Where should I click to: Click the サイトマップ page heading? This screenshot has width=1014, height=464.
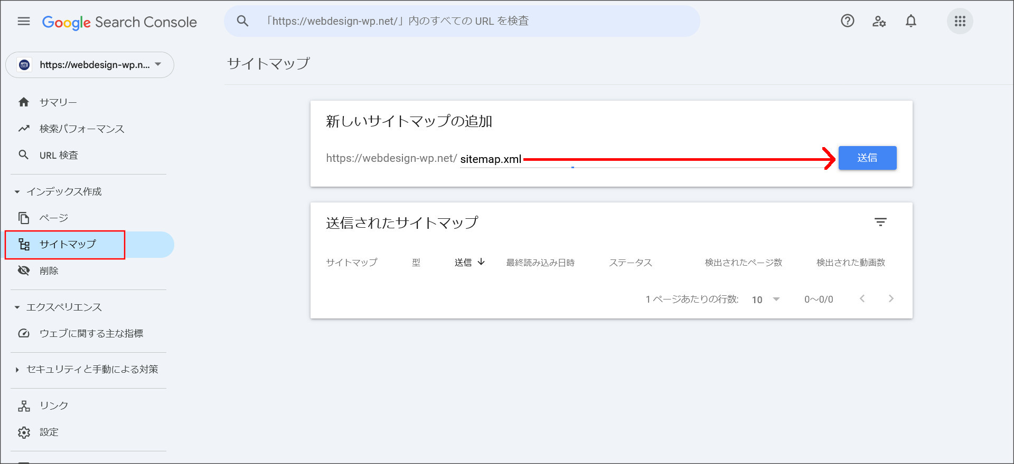[x=268, y=64]
